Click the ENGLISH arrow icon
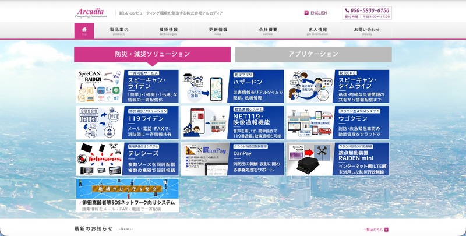Screen dimensions: 466x236 [x=306, y=13]
